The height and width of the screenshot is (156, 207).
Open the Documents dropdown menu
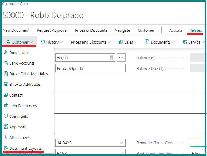pyautogui.click(x=160, y=42)
